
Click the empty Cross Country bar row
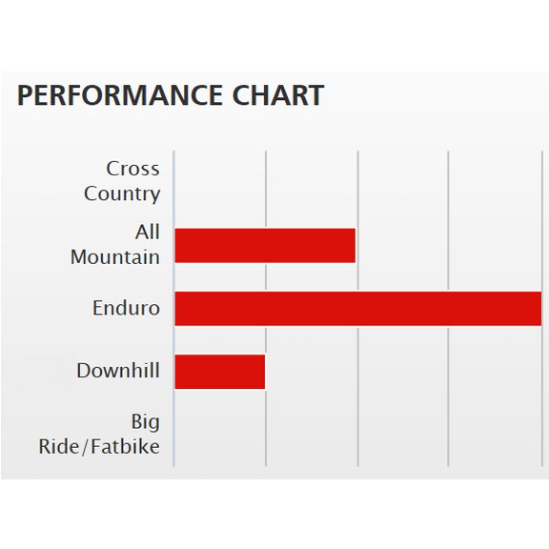[x=358, y=182]
